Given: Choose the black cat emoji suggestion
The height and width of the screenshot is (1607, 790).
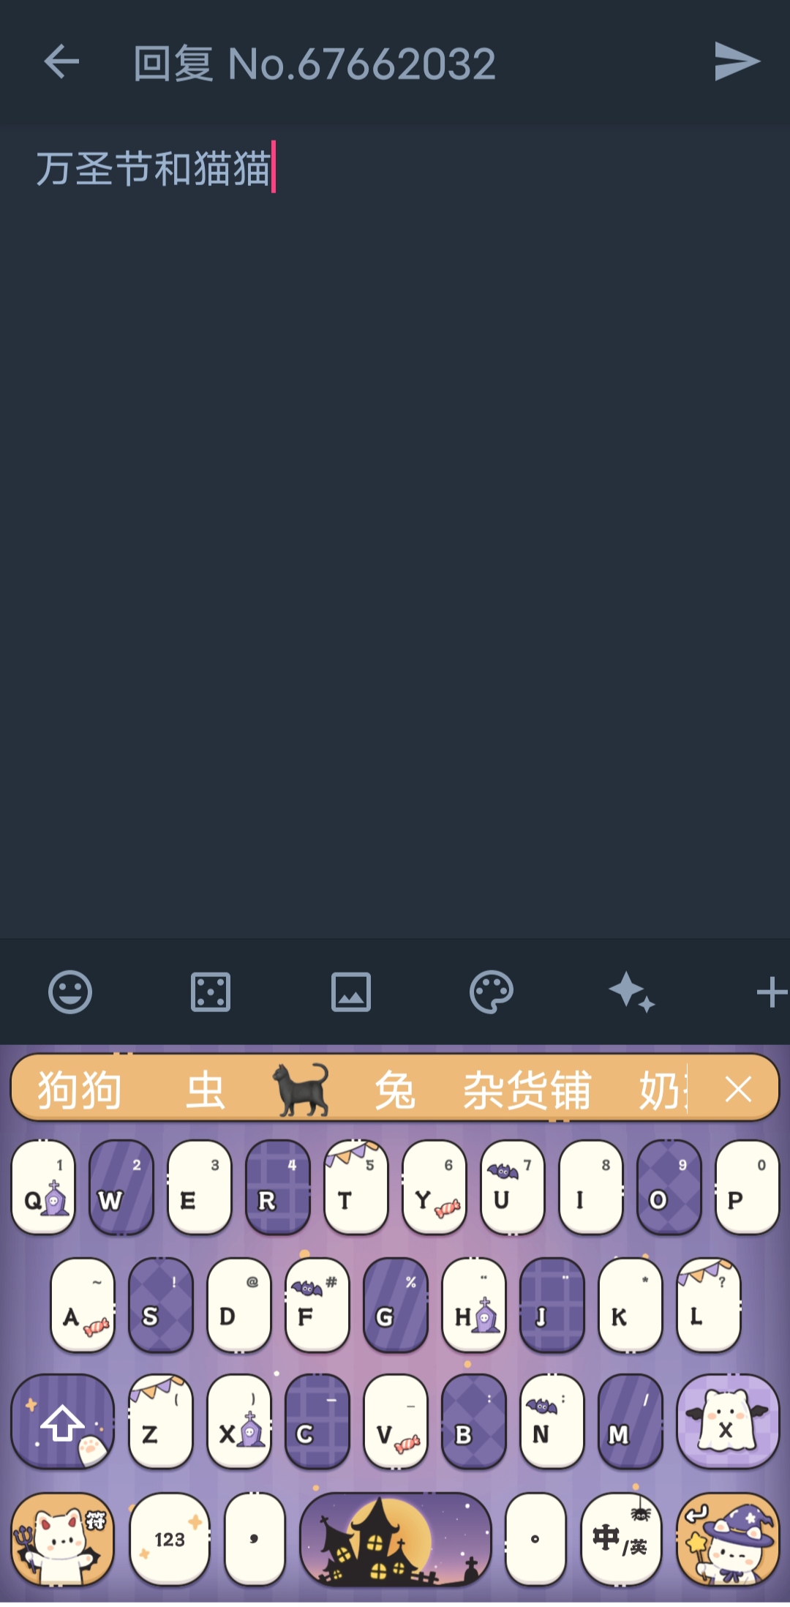Looking at the screenshot, I should tap(301, 1090).
